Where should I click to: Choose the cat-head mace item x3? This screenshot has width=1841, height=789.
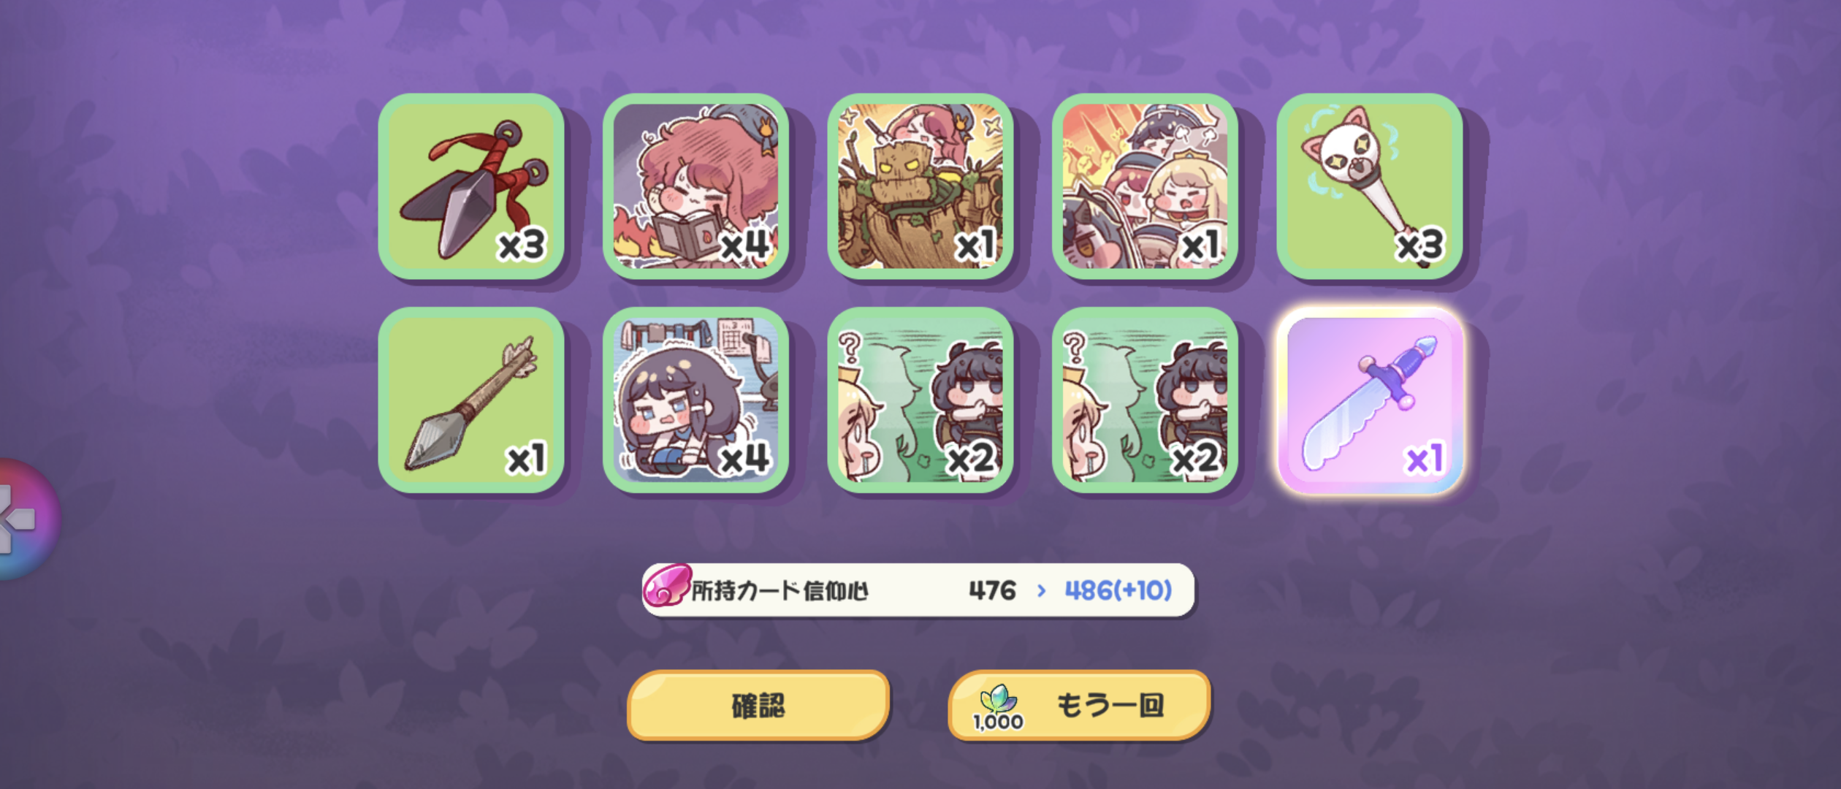point(1370,186)
